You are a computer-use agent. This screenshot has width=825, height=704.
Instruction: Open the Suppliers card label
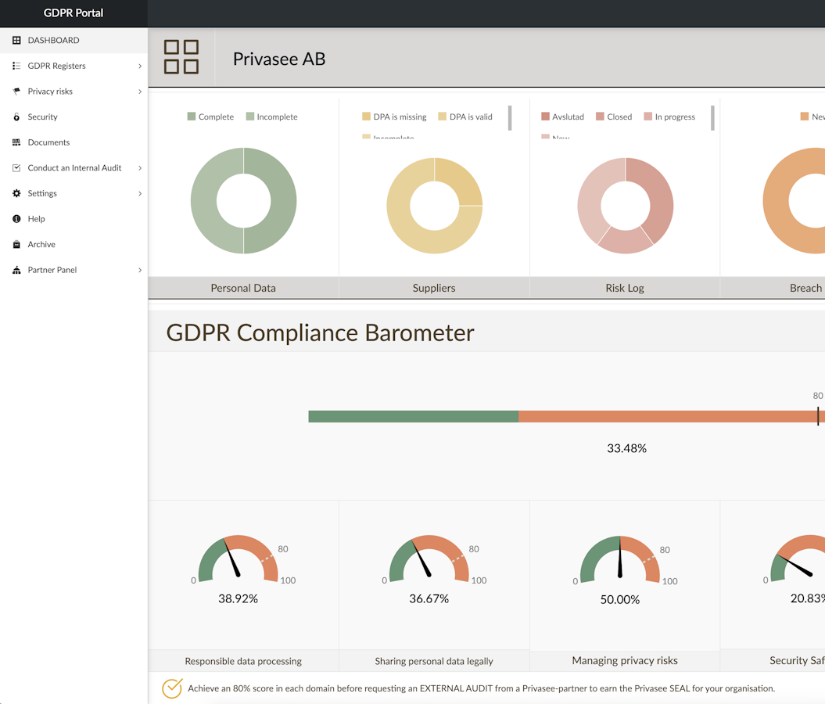click(434, 288)
